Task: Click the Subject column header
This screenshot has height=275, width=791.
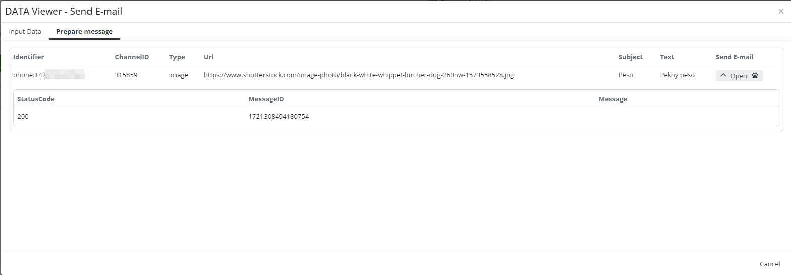Action: pyautogui.click(x=630, y=57)
